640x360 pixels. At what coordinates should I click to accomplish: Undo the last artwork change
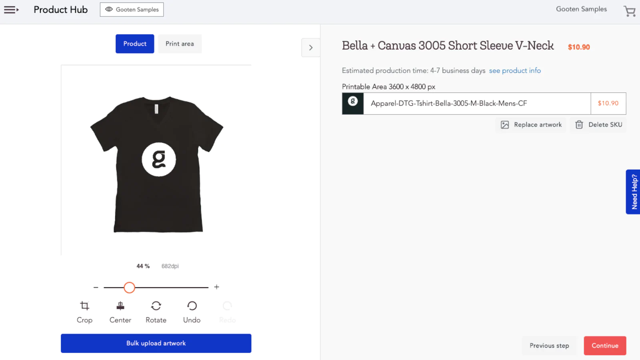[192, 306]
